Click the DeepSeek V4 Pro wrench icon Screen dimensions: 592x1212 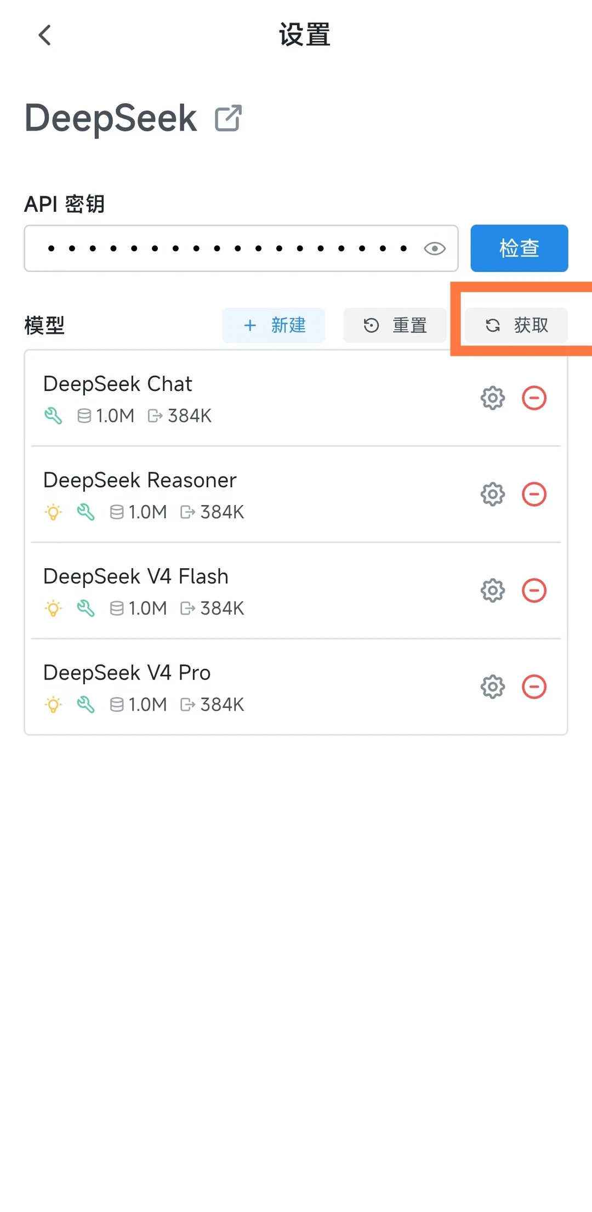point(86,705)
